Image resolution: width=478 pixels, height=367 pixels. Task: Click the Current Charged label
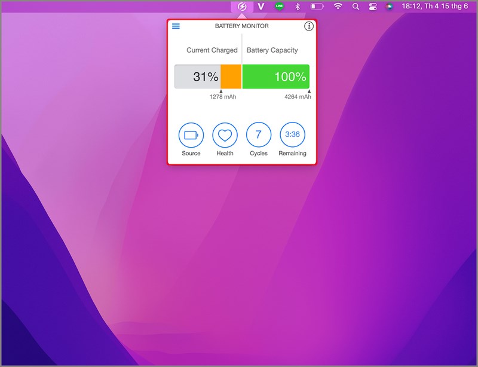pos(212,50)
